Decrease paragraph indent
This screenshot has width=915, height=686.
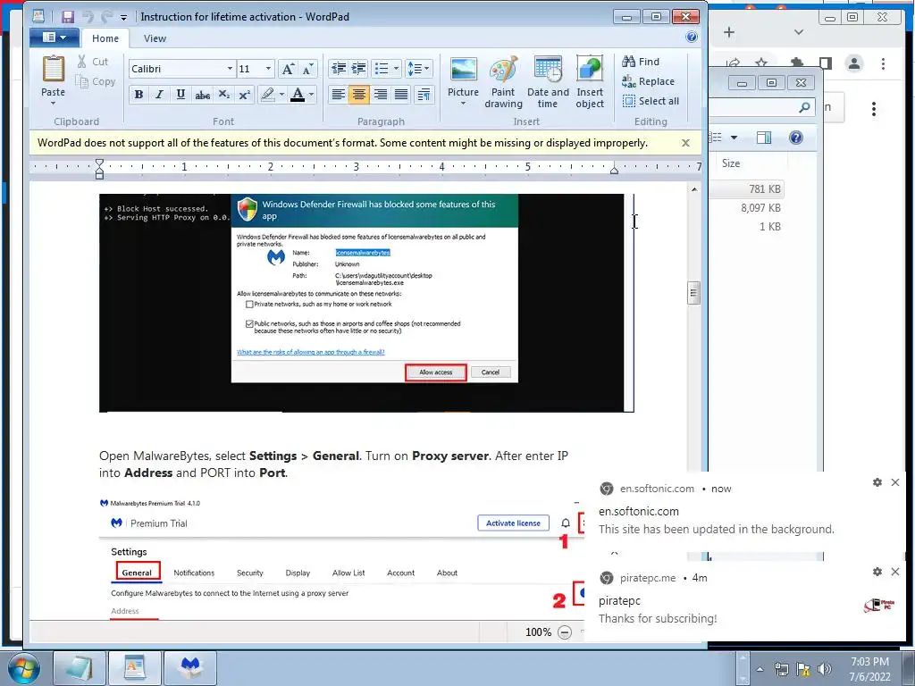coord(339,69)
